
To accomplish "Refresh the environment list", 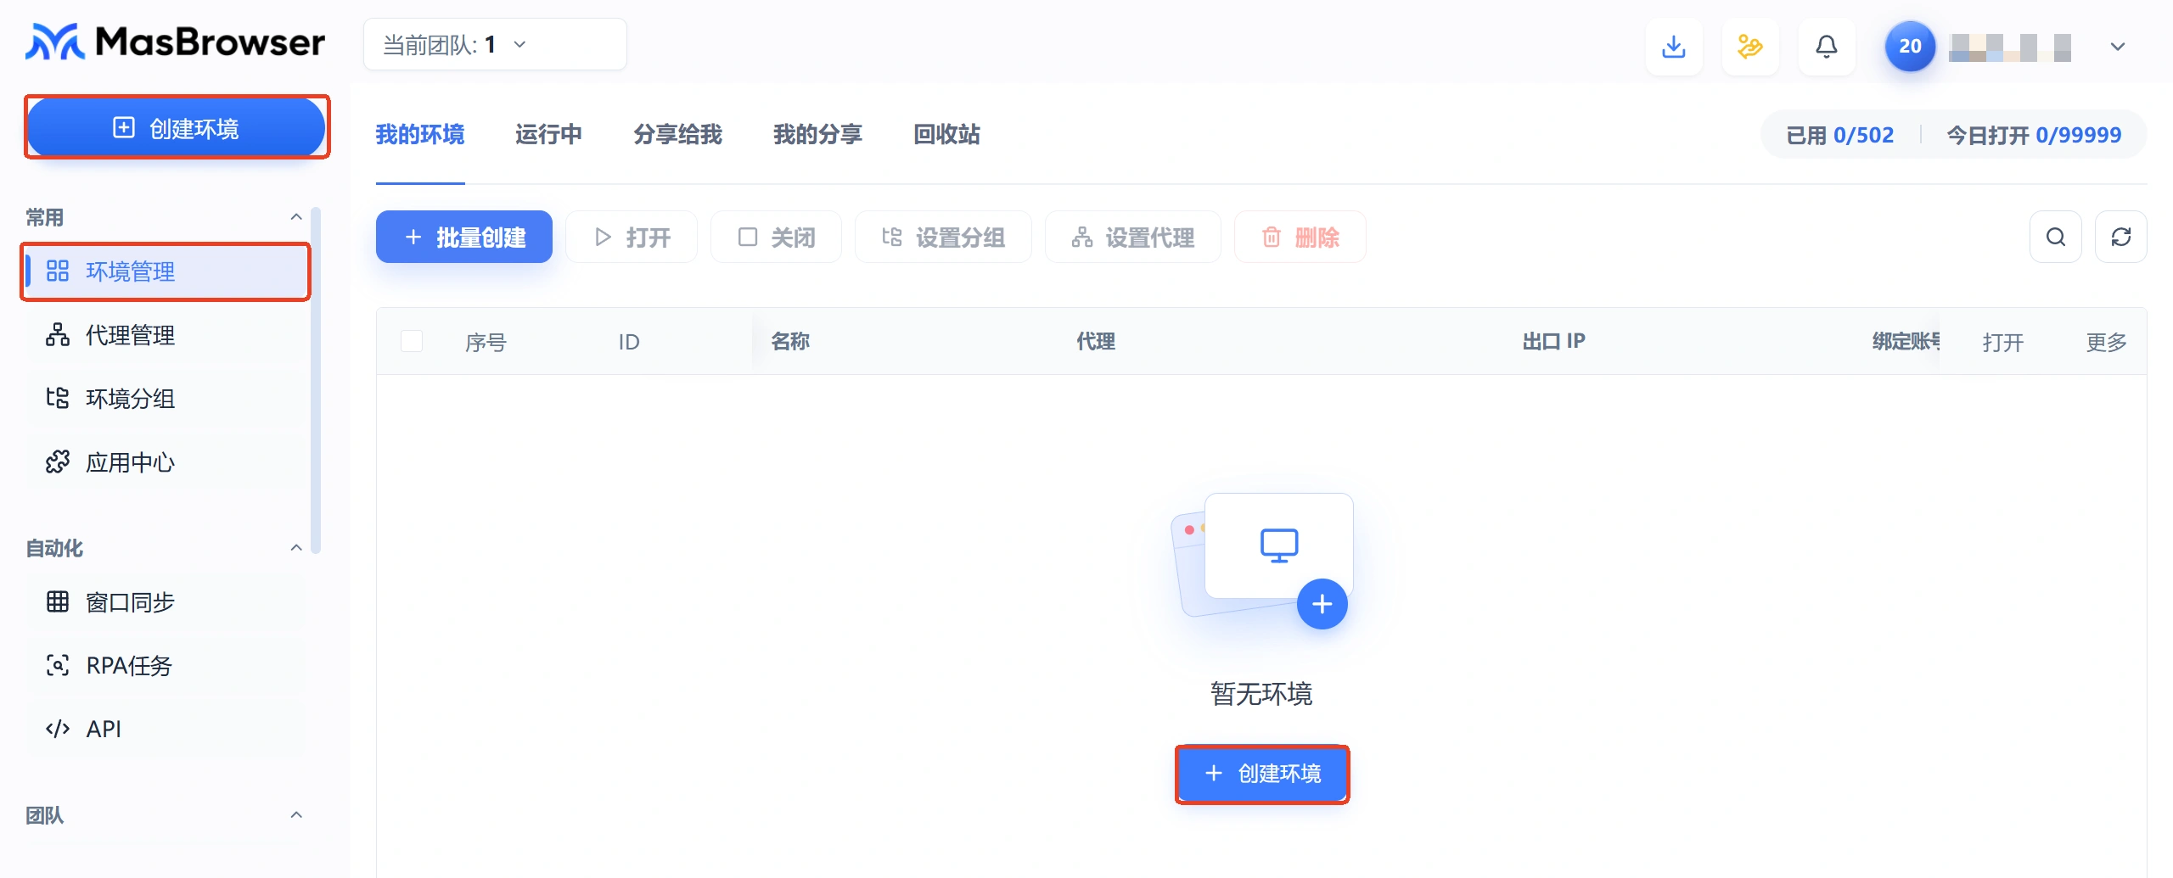I will (2121, 237).
